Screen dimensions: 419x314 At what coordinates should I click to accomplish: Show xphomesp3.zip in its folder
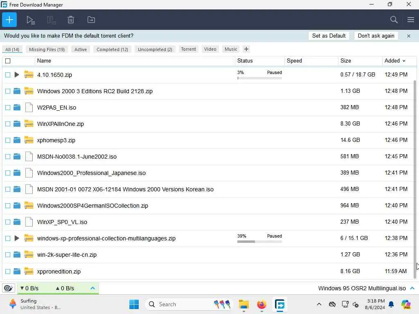pyautogui.click(x=17, y=140)
